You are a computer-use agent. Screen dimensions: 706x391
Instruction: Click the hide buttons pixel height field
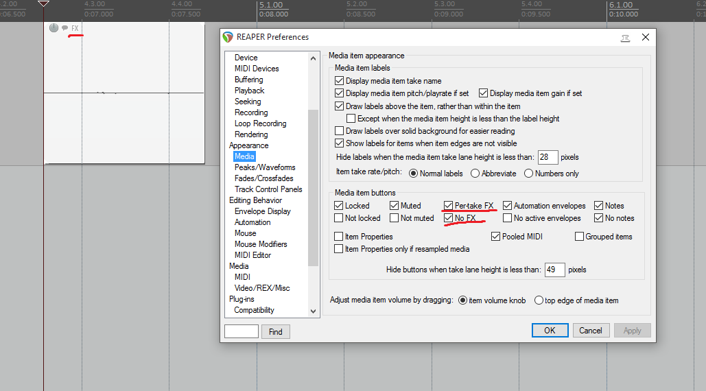tap(554, 270)
